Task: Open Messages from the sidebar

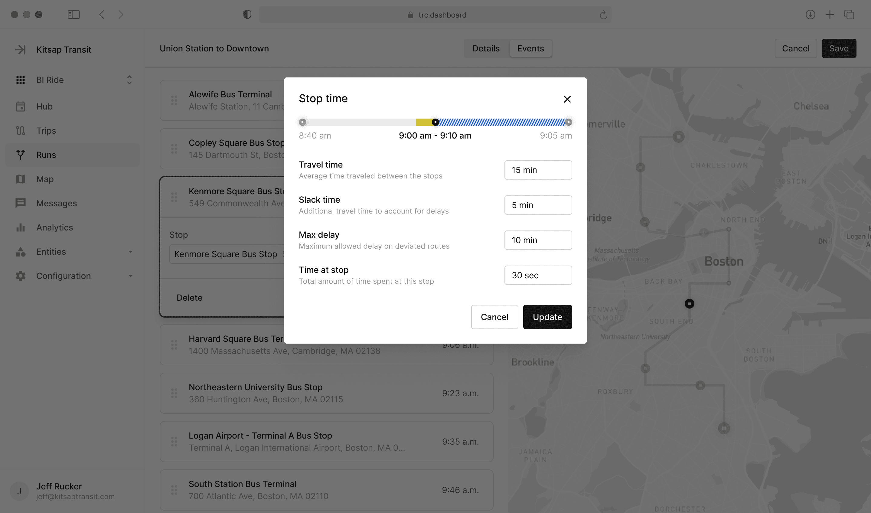Action: 73,203
